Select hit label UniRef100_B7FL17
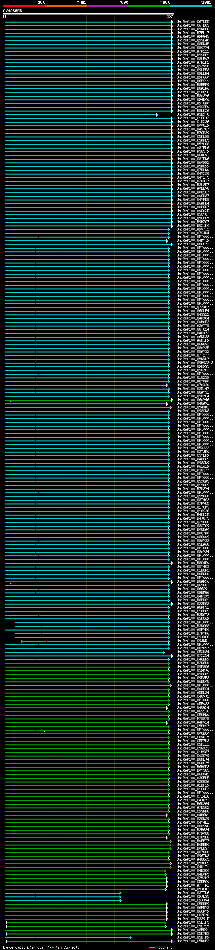 [x=193, y=33]
